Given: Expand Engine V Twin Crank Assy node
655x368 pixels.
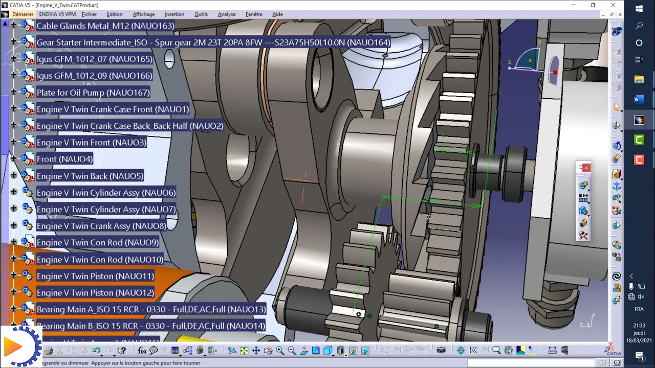Looking at the screenshot, I should click(14, 226).
